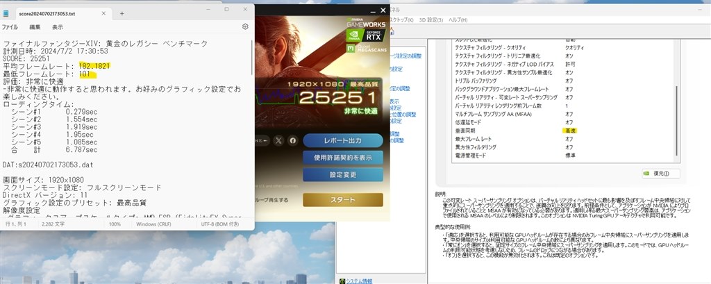711x284 pixels.
Task: Select the 最大フレーム レート setting row
Action: click(564, 139)
